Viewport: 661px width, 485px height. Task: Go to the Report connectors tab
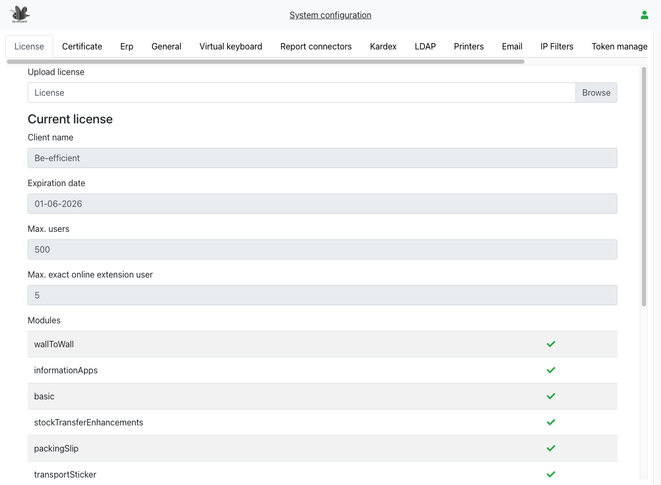[316, 46]
